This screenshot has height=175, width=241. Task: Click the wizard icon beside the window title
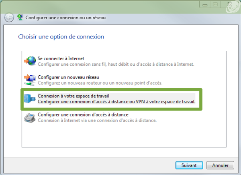click(x=20, y=18)
